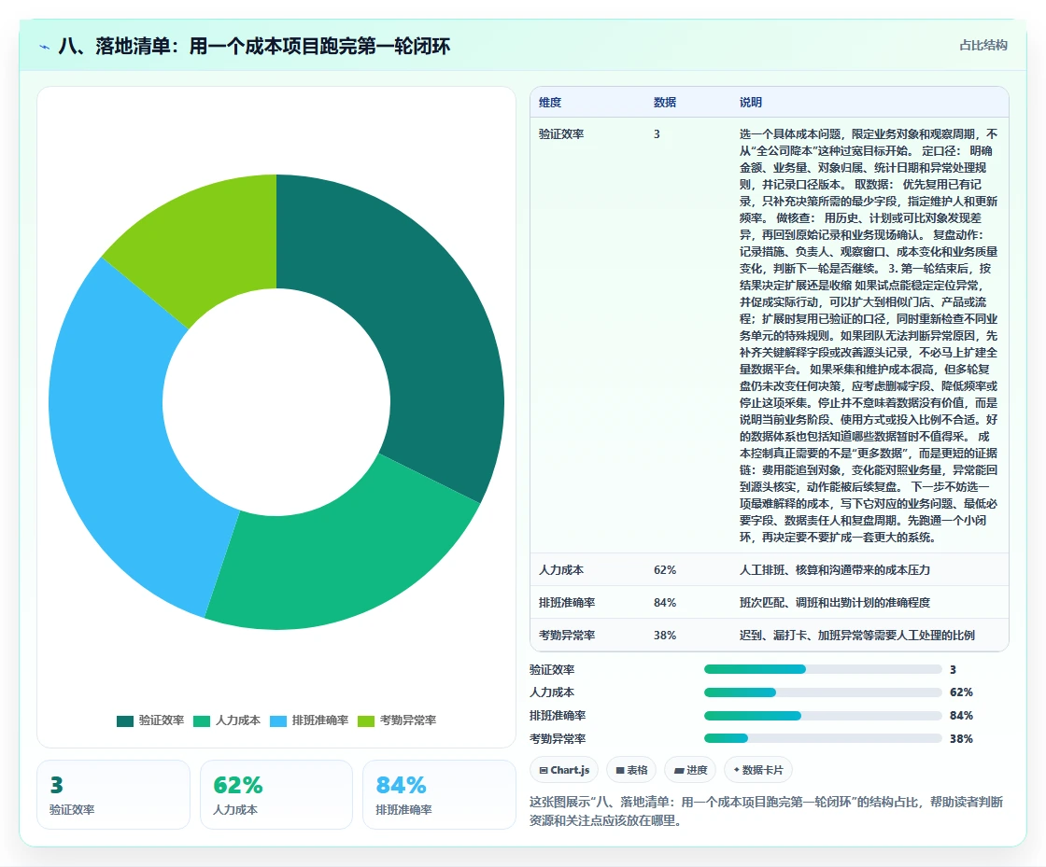This screenshot has height=867, width=1046.
Task: Select the 排班准确率 table row label
Action: click(566, 603)
